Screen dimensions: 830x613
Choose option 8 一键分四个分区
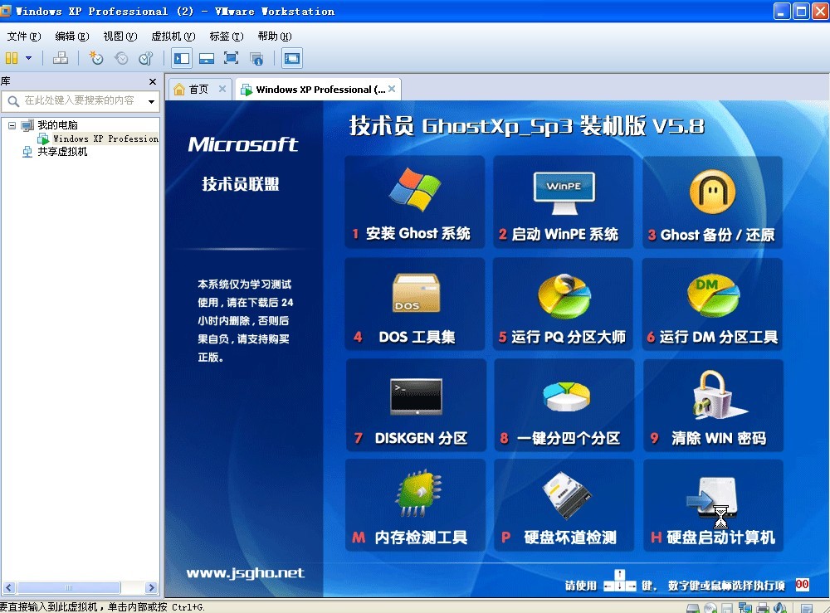[564, 405]
